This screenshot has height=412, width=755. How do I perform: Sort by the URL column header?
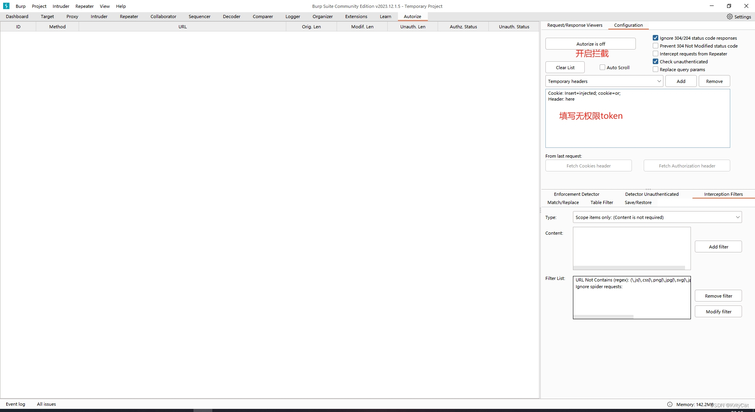(x=182, y=27)
